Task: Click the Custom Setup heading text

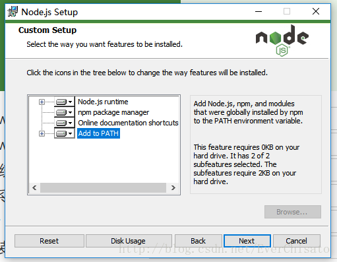Action: point(47,30)
